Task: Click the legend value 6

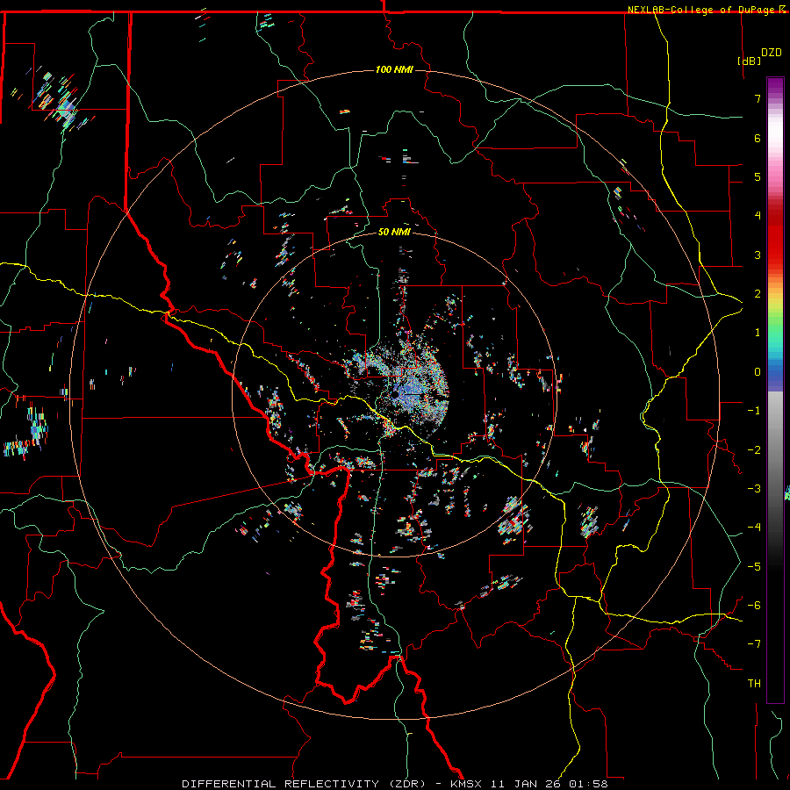Action: 758,138
